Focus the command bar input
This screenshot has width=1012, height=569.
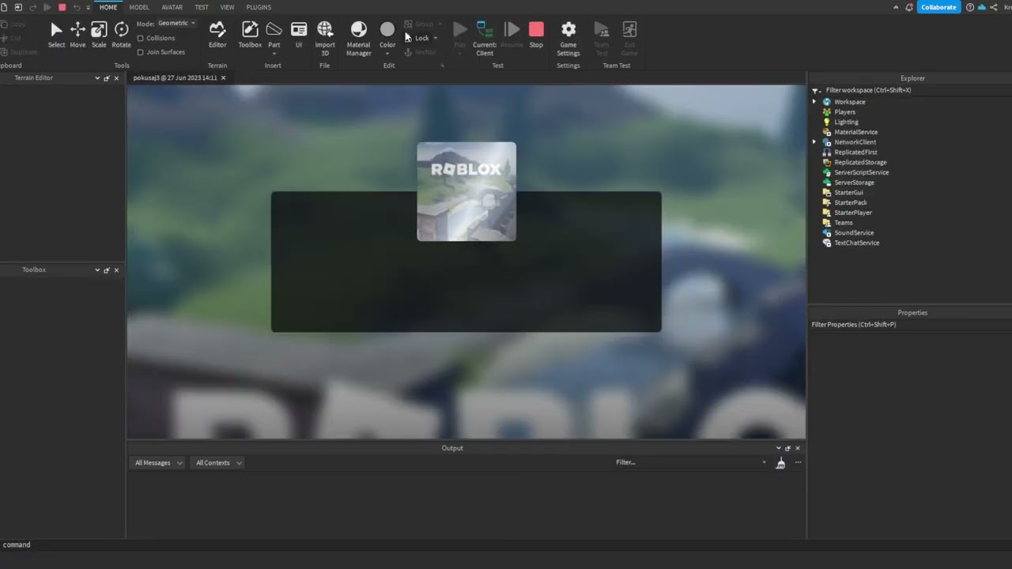506,545
